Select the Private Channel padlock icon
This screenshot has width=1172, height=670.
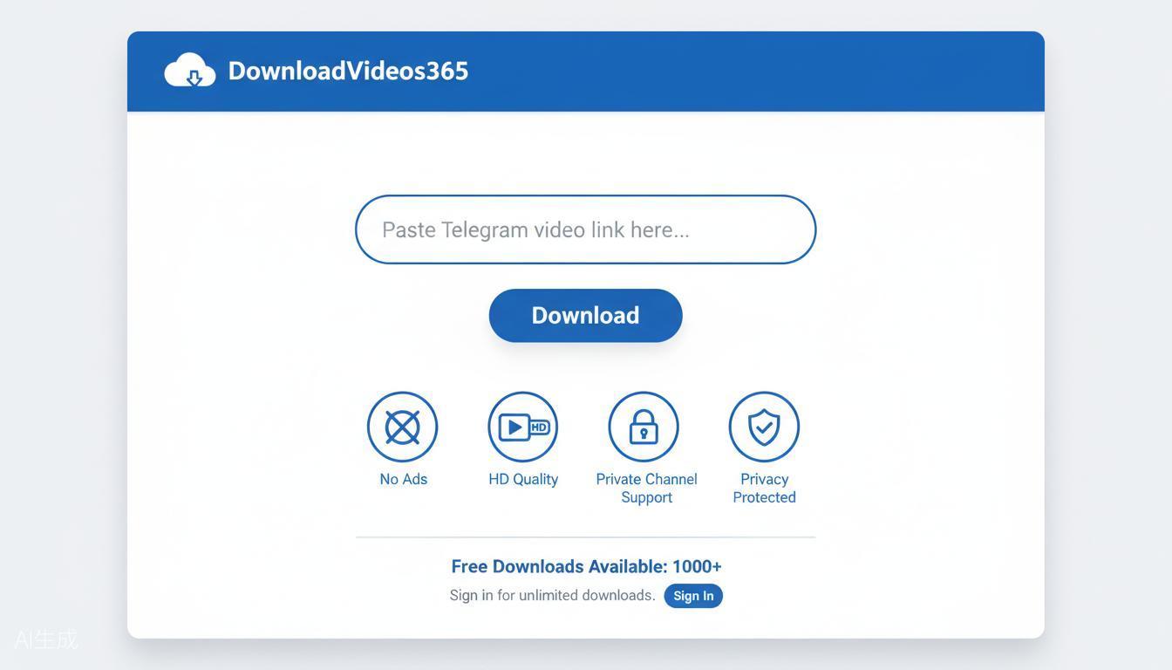point(644,427)
